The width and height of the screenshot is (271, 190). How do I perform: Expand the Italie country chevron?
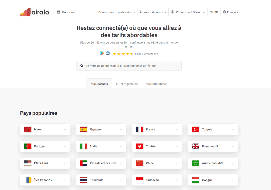click(x=121, y=146)
